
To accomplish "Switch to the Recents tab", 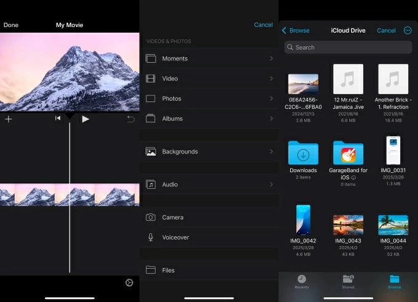I will pos(302,282).
